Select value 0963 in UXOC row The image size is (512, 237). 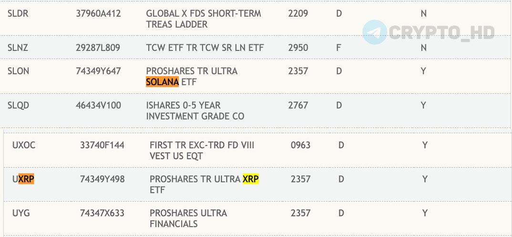(300, 145)
